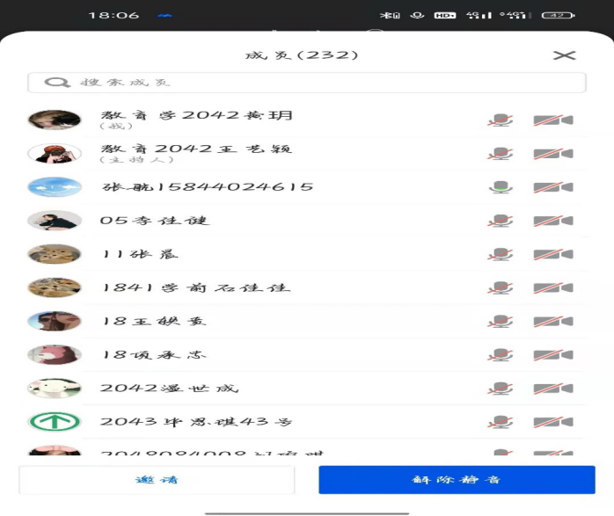614x516 pixels.
Task: Select the host row 教育2042 (主持人)
Action: pyautogui.click(x=264, y=154)
